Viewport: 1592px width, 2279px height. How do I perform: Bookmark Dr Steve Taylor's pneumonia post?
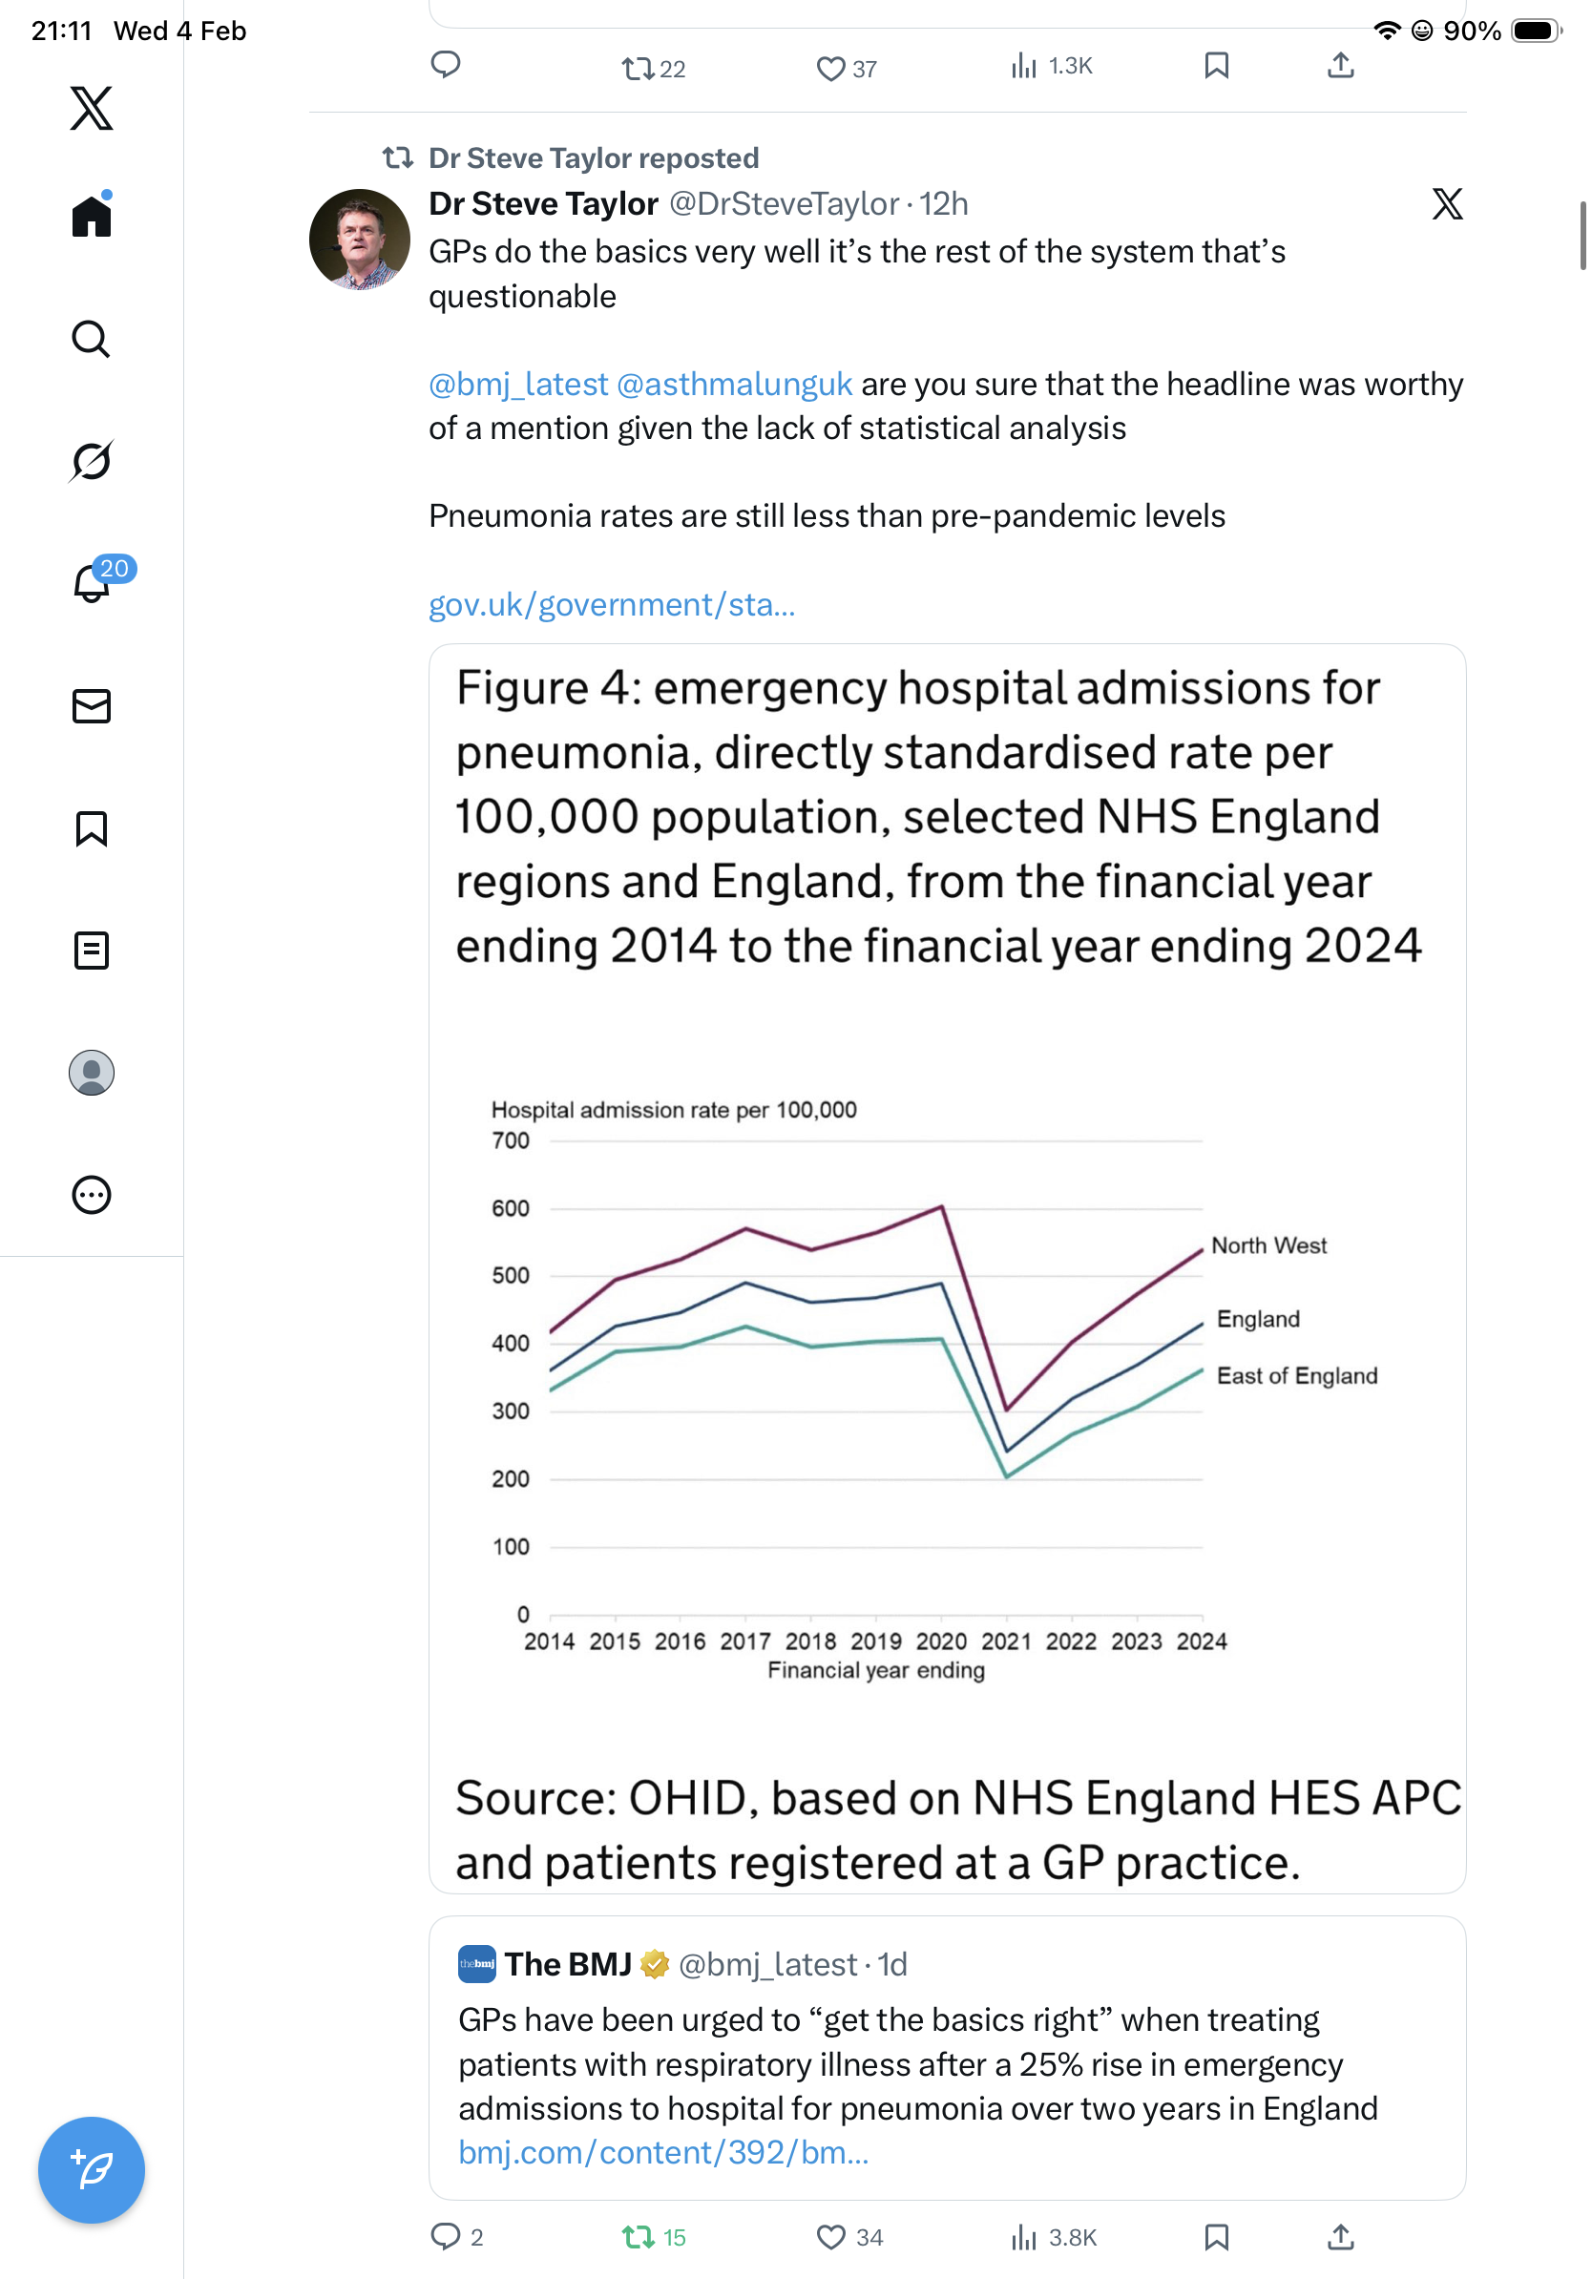1216,2237
